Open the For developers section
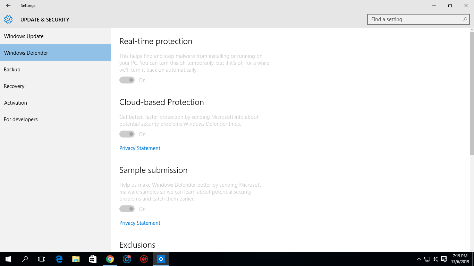Image resolution: width=474 pixels, height=266 pixels. tap(56, 119)
